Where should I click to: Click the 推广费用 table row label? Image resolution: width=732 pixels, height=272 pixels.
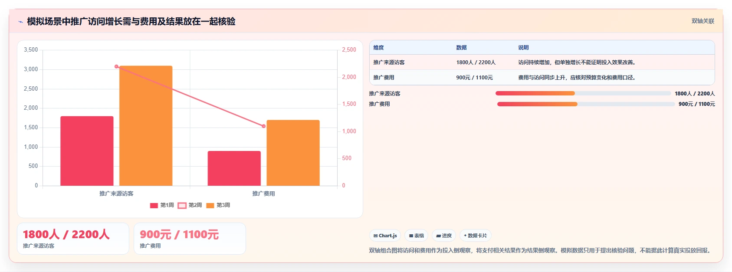[384, 78]
